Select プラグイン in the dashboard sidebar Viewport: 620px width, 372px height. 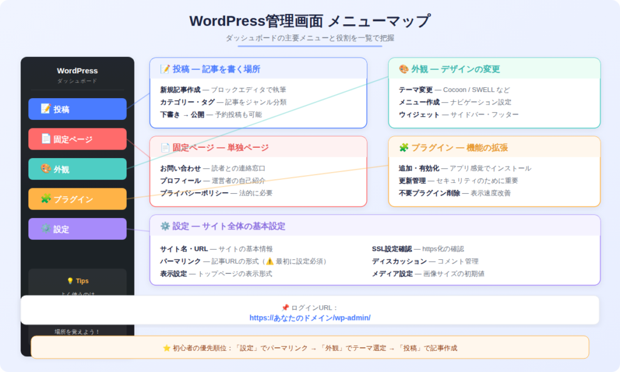[x=77, y=199]
